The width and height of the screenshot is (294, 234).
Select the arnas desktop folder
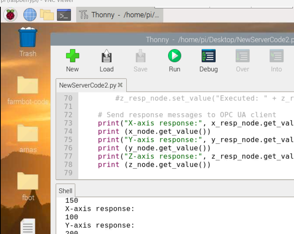28,139
